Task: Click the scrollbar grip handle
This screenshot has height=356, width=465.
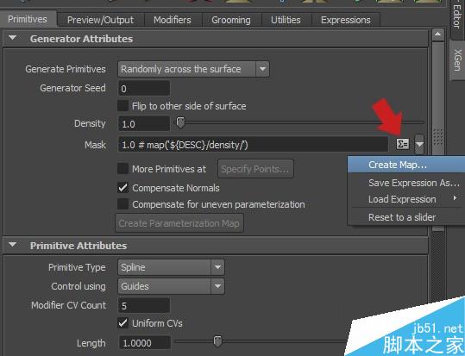Action: coord(438,137)
